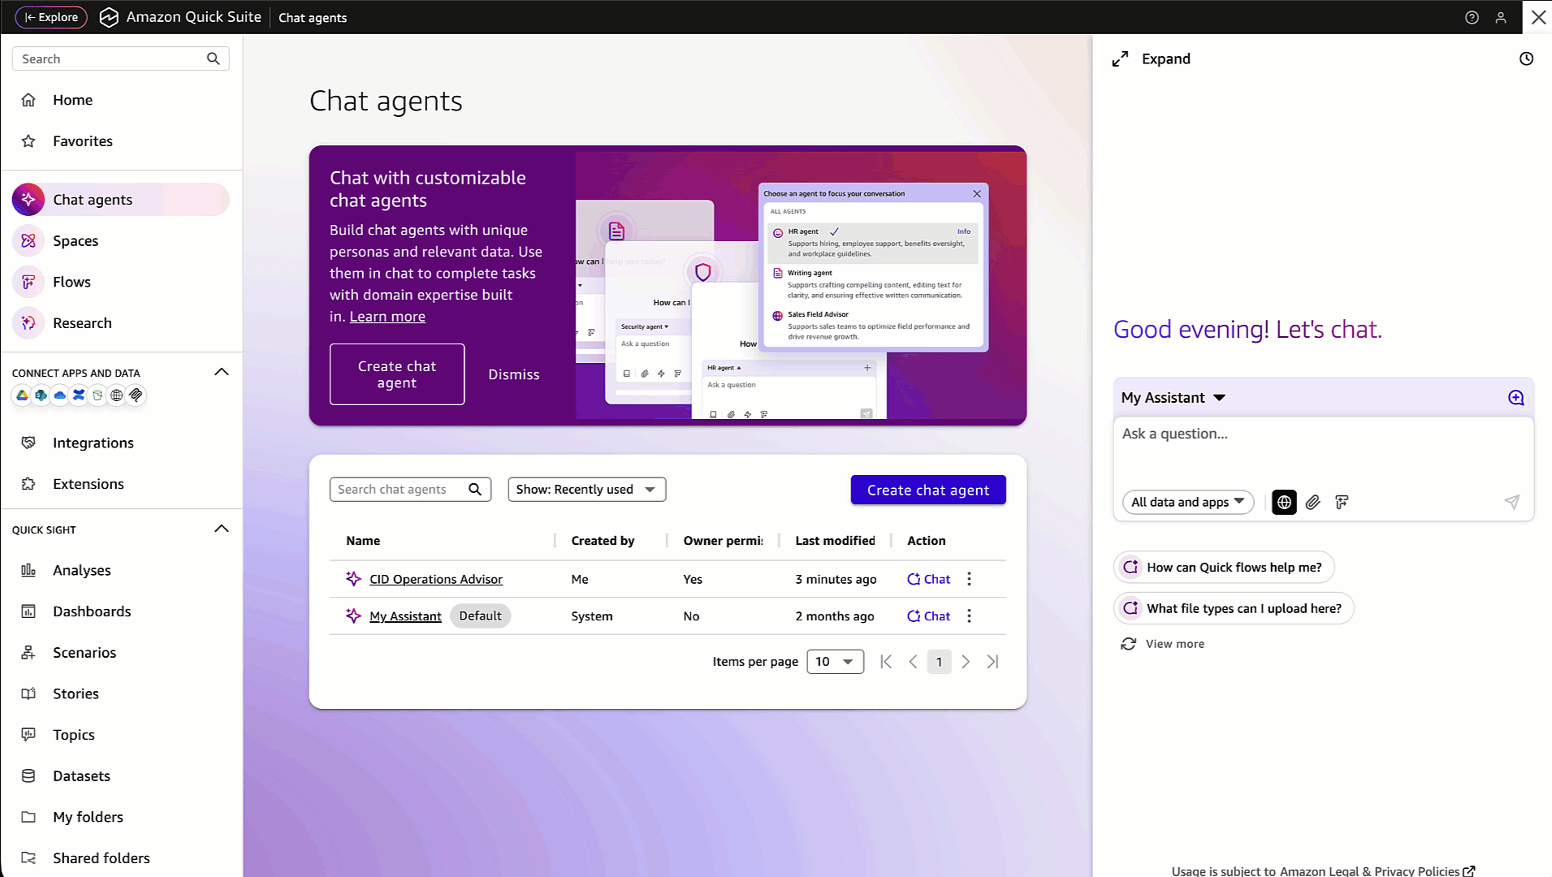Go to the next page of agents
Viewport: 1552px width, 877px height.
pos(966,662)
